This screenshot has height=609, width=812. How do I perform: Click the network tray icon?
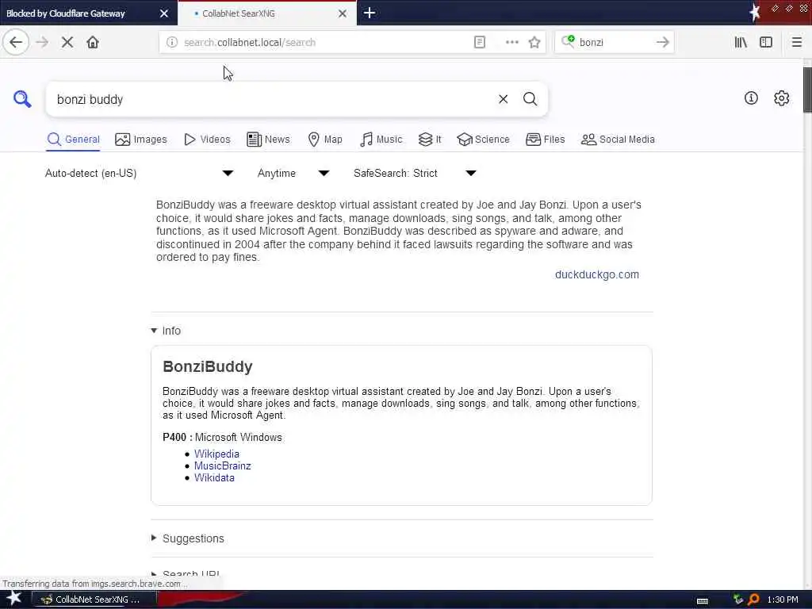738,599
